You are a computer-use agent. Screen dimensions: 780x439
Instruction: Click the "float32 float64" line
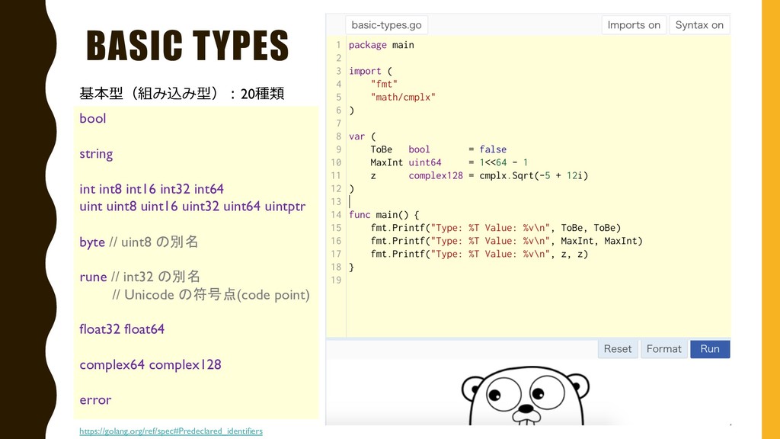coord(122,329)
